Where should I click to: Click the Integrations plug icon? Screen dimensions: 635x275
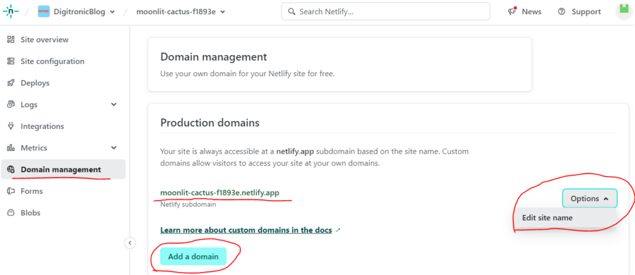11,126
